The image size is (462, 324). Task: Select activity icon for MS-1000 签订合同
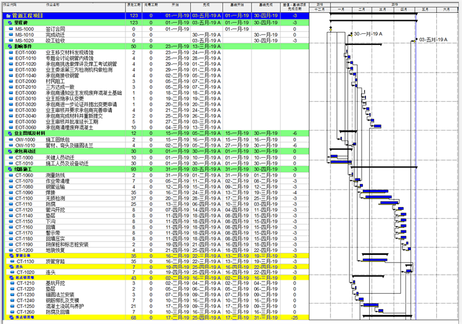coord(10,29)
